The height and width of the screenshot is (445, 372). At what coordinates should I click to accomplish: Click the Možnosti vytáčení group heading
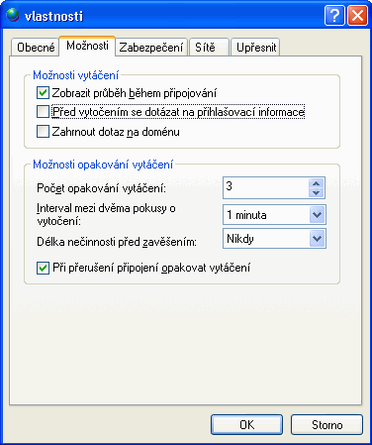pyautogui.click(x=75, y=75)
